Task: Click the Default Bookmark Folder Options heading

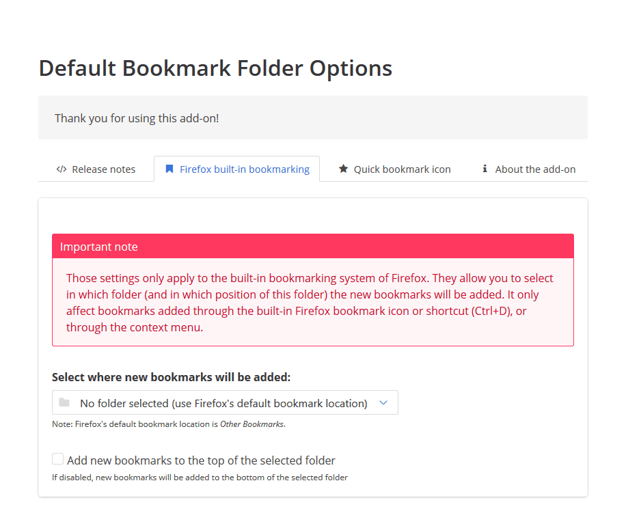Action: (x=215, y=68)
